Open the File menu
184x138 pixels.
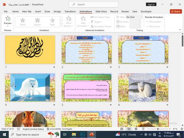[x=6, y=11]
